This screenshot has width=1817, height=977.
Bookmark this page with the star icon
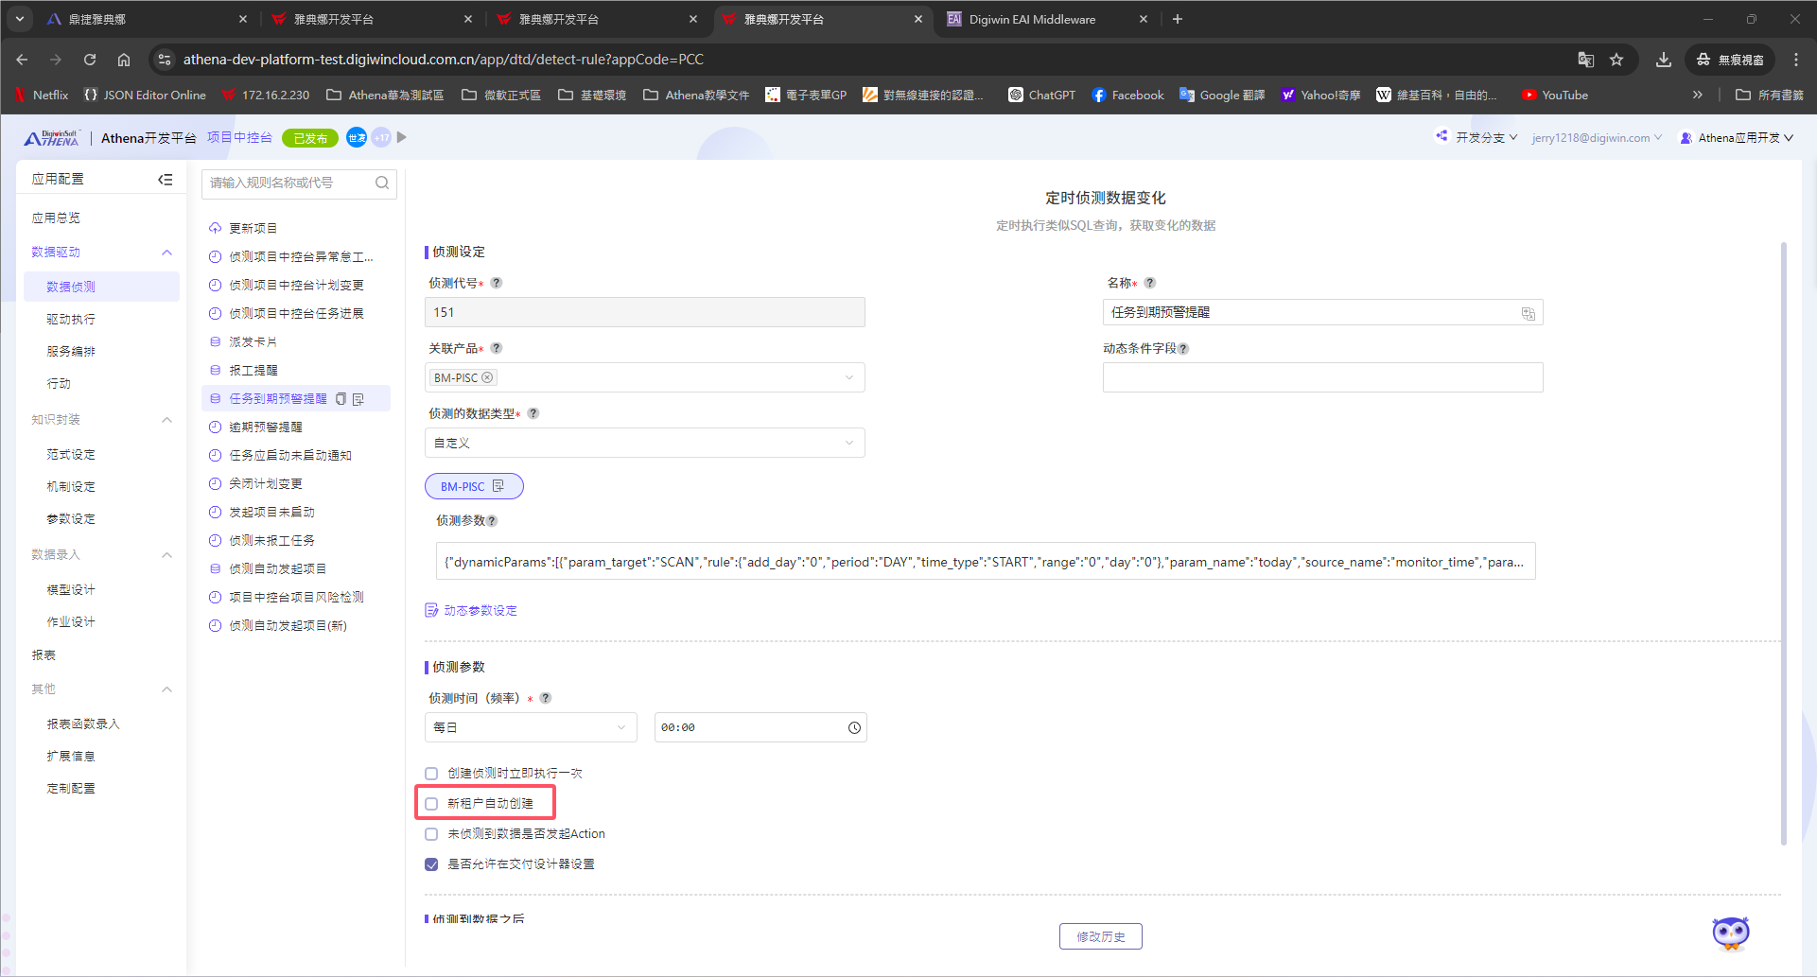pyautogui.click(x=1616, y=60)
